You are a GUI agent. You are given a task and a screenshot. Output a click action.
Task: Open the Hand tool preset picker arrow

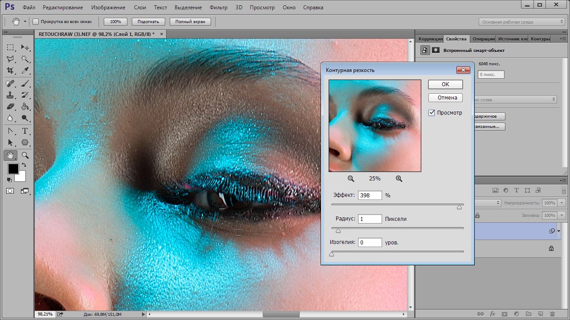click(x=25, y=21)
